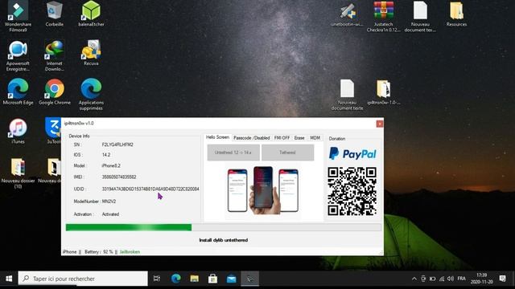Open the FMI OFF tab
Image resolution: width=515 pixels, height=289 pixels.
282,138
